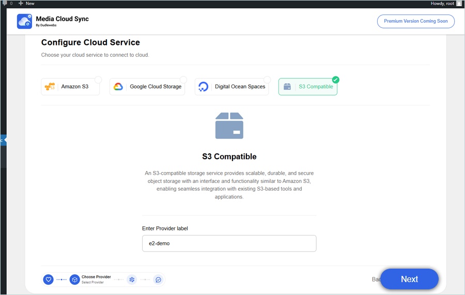Click the By Dudlewebs subtitle
Screen dimensions: 465x295
point(46,25)
